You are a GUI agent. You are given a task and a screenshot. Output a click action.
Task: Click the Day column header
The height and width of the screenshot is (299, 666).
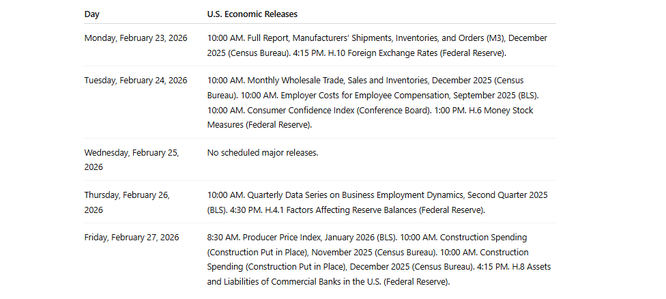(91, 14)
